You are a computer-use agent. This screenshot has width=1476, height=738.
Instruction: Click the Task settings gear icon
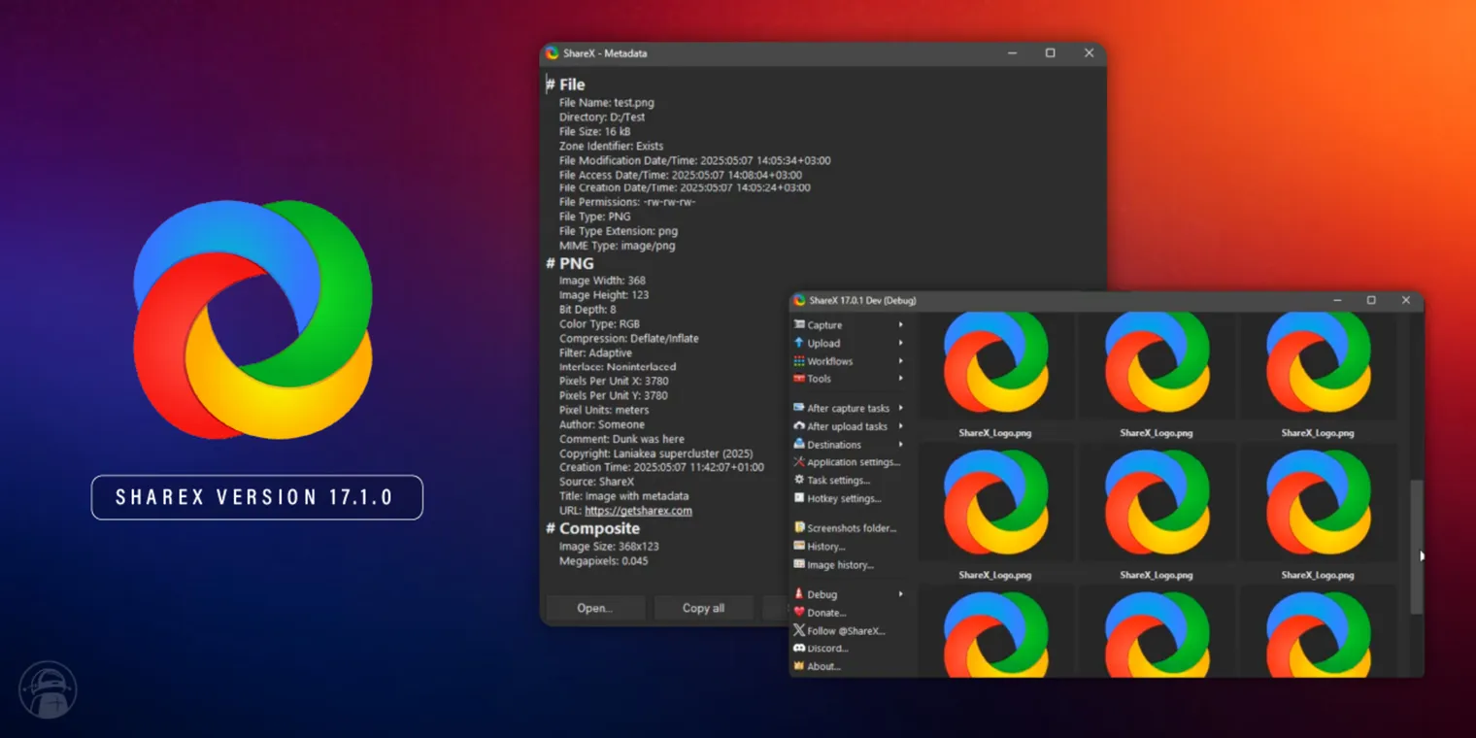click(798, 480)
